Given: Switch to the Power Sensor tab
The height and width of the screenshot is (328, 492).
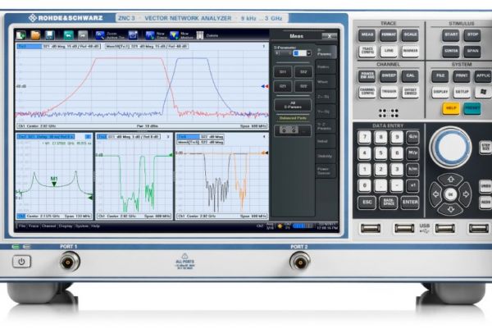Looking at the screenshot, I should (326, 171).
